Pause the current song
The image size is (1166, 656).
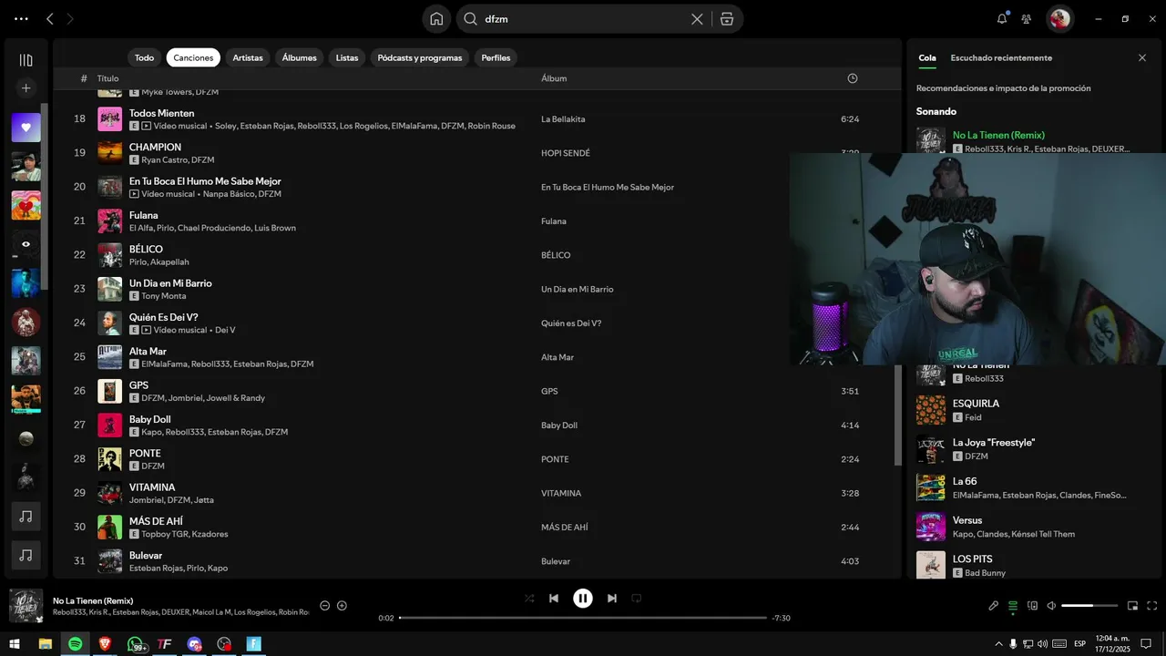[x=583, y=599]
